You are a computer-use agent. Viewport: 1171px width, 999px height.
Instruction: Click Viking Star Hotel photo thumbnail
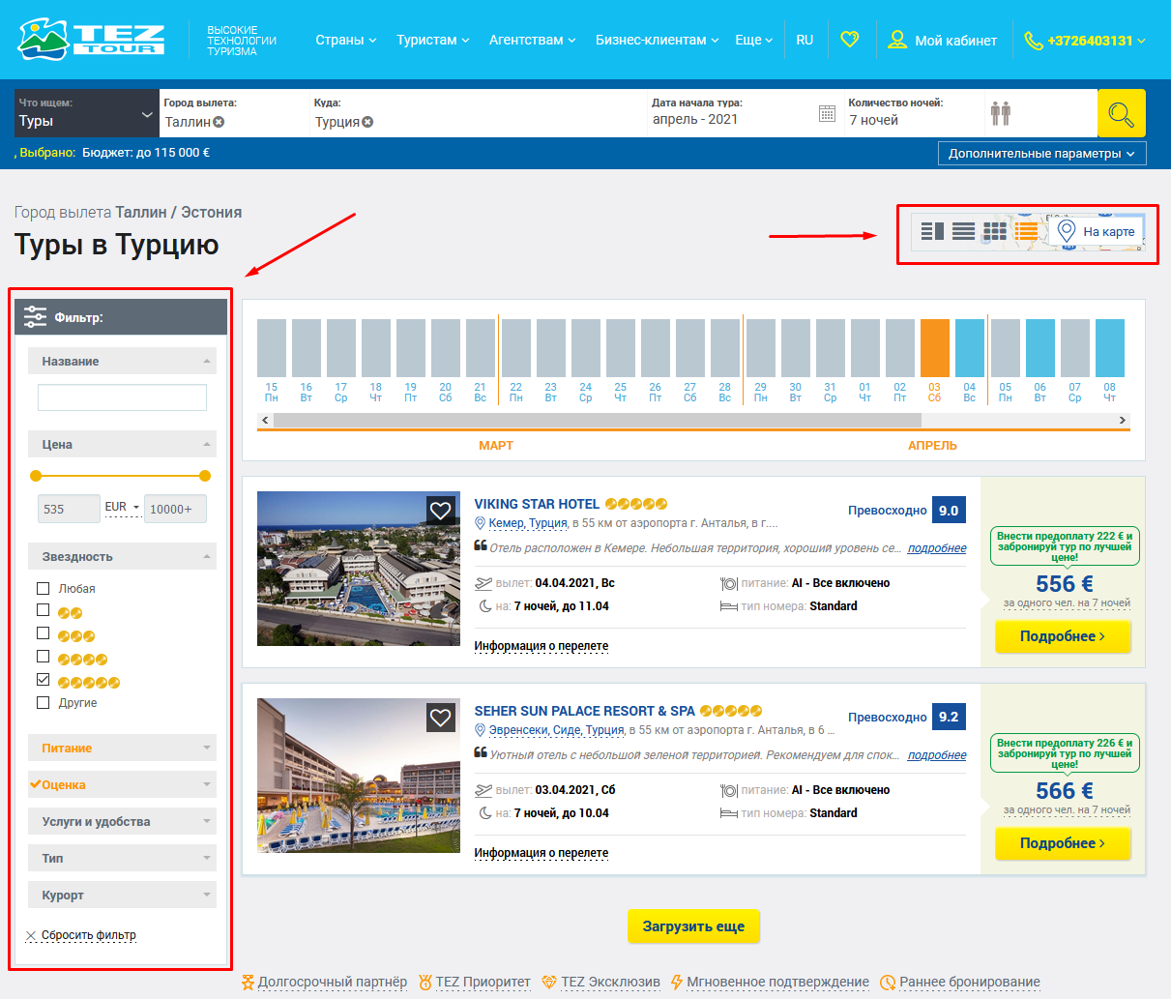point(359,569)
